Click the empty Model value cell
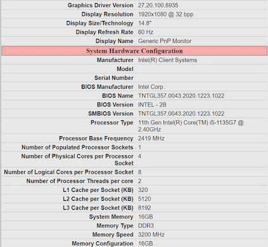Image resolution: width=268 pixels, height=247 pixels. tap(202, 69)
